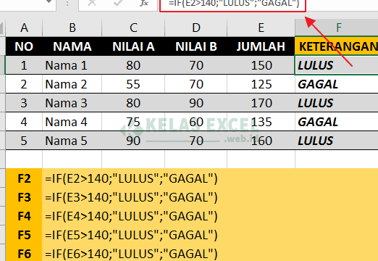
Task: Click the F5 label cell
Action: coord(24,235)
